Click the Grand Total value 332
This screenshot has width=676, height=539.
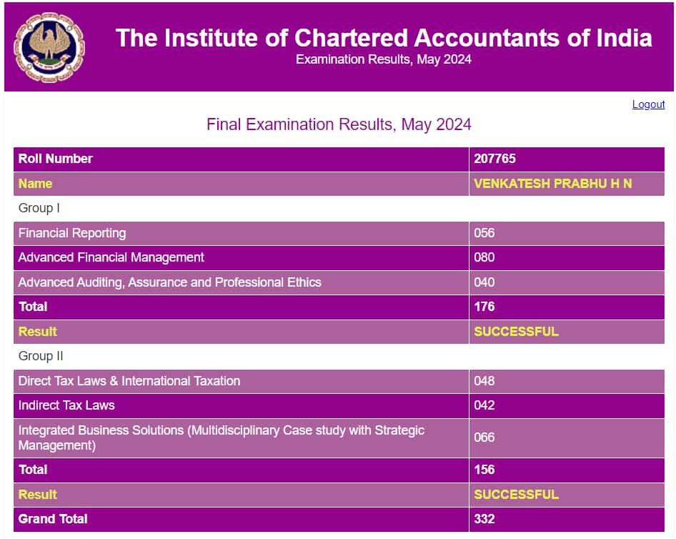click(x=484, y=519)
